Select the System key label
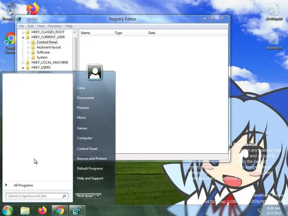288x216 pixels. tap(42, 57)
